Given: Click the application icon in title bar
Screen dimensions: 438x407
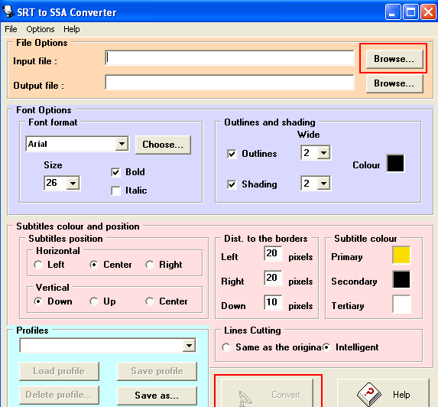Looking at the screenshot, I should (8, 11).
